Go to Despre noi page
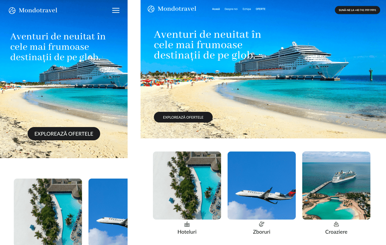Screen dimensions: 386x245 pos(231,9)
